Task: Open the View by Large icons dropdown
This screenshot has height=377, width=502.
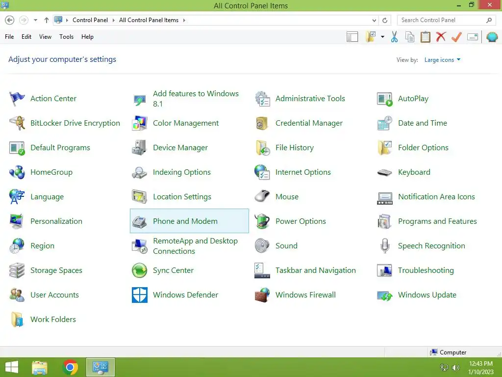Action: click(442, 60)
